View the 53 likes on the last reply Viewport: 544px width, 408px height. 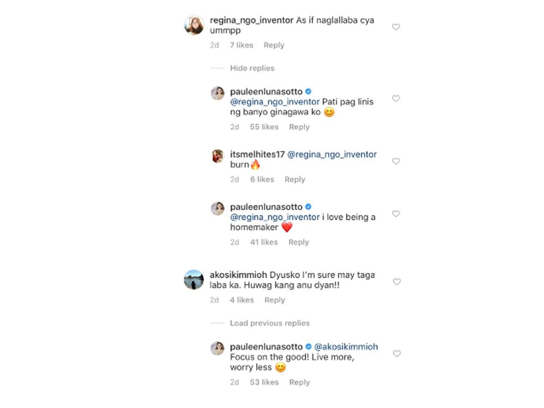[264, 382]
